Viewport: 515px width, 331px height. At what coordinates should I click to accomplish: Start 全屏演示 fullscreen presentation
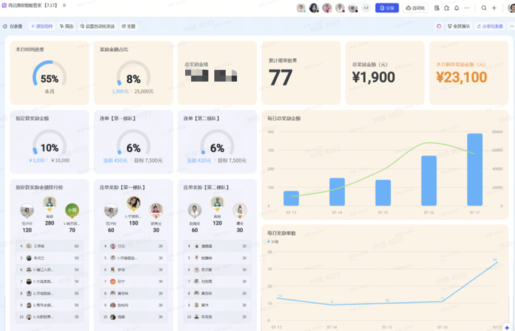458,26
